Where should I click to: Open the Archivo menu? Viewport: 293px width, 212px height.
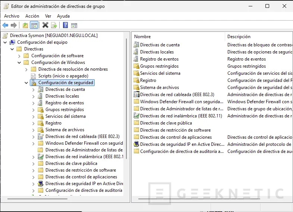(12, 16)
